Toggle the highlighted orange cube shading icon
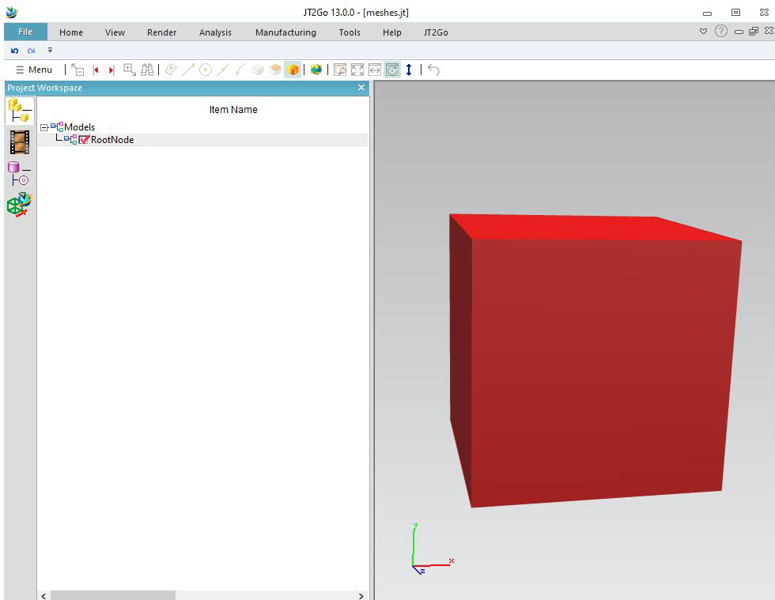Screen dimensions: 775x600 pyautogui.click(x=293, y=70)
